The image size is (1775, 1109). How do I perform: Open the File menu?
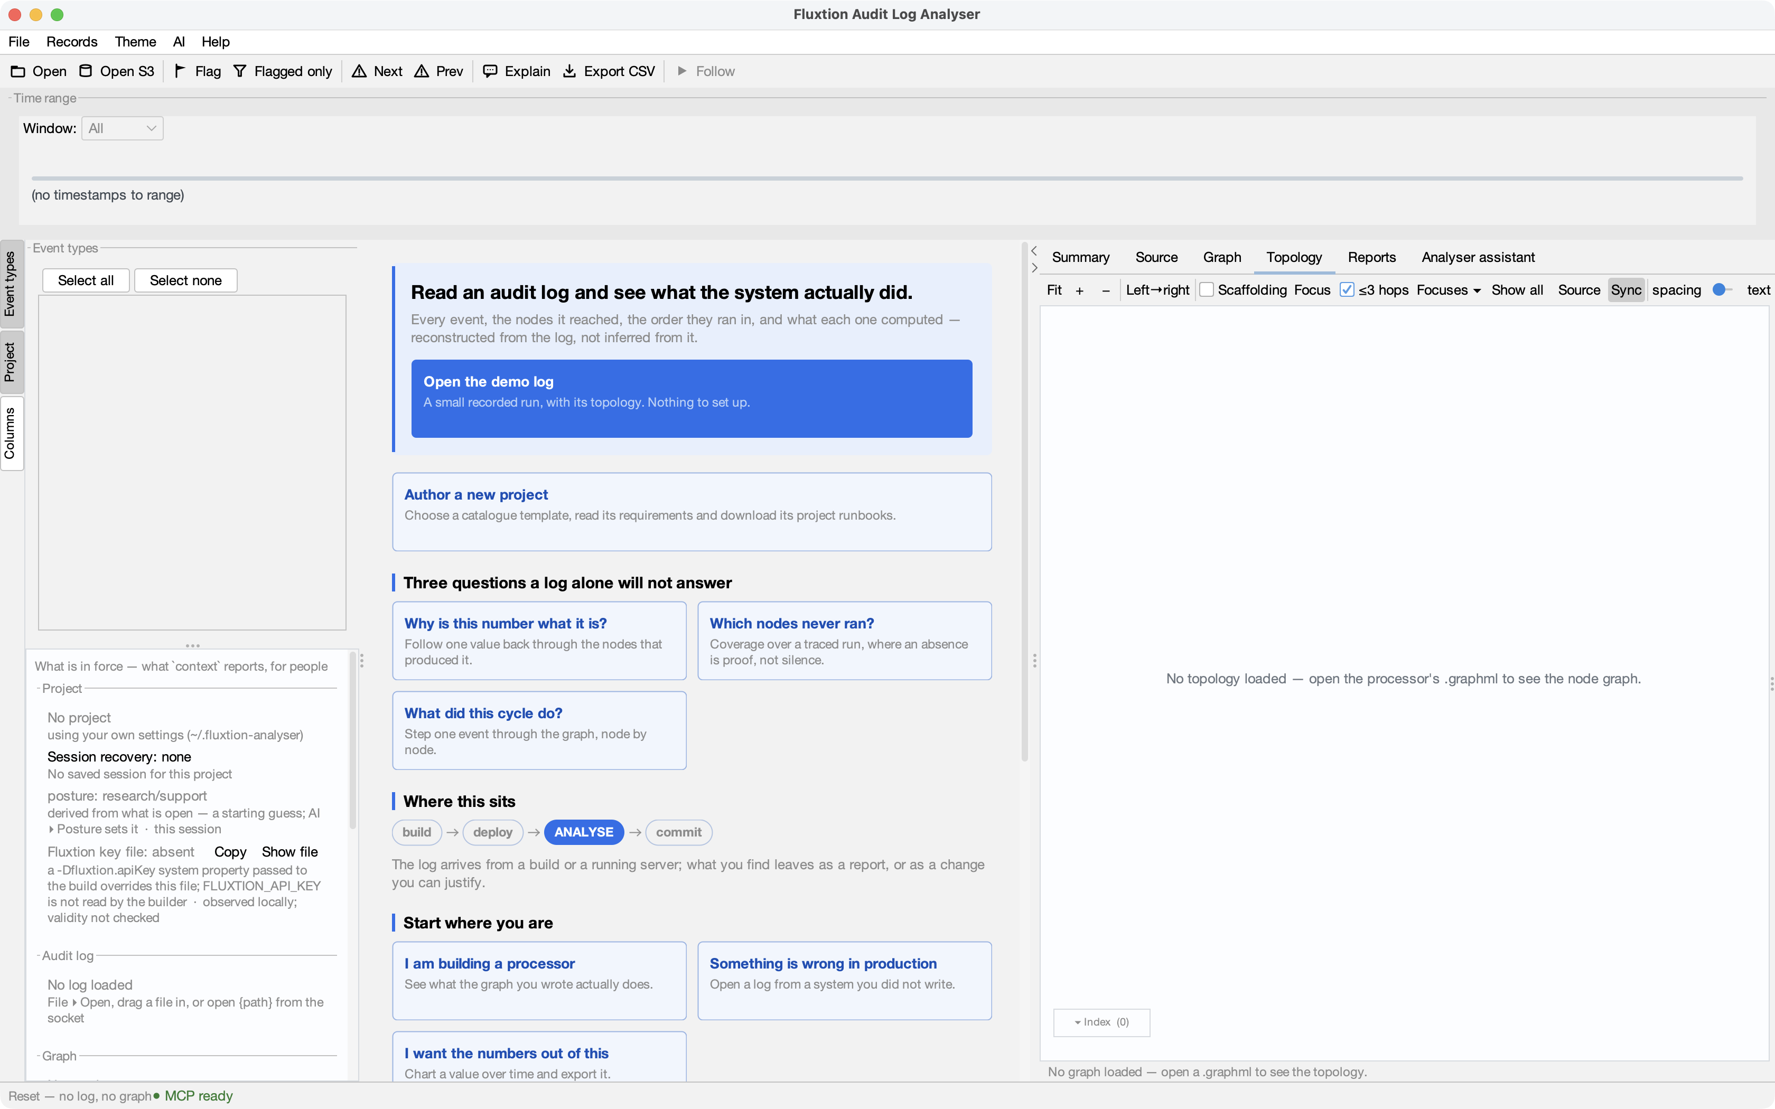18,42
